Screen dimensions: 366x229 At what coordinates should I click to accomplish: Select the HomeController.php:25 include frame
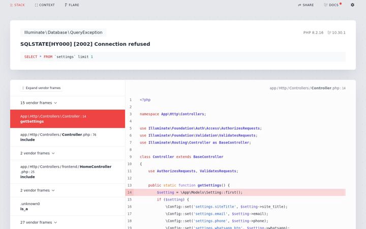point(68,172)
